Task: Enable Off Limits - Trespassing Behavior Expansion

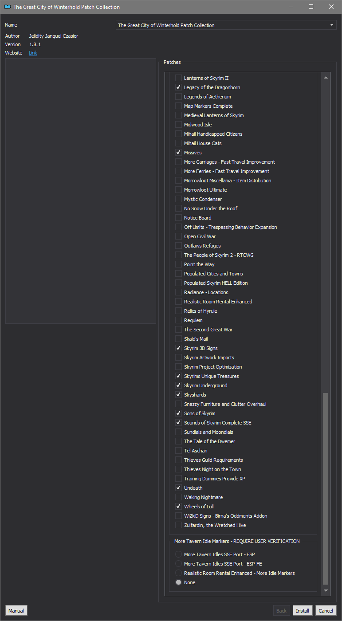Action: tap(178, 227)
